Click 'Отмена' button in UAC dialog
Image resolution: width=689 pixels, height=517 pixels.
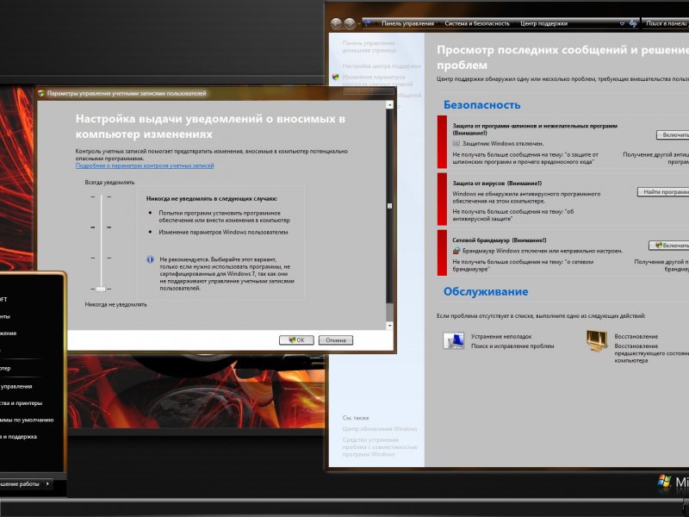coord(335,339)
